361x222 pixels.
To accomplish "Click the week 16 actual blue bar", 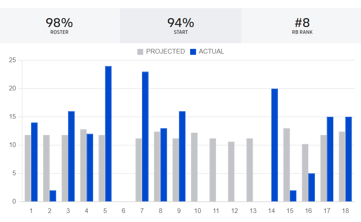I will point(312,187).
